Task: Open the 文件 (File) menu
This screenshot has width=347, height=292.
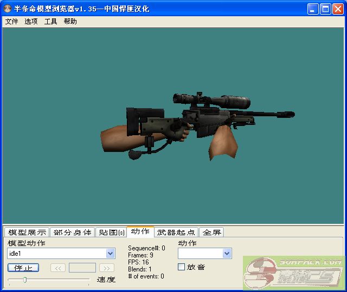Action: (11, 22)
